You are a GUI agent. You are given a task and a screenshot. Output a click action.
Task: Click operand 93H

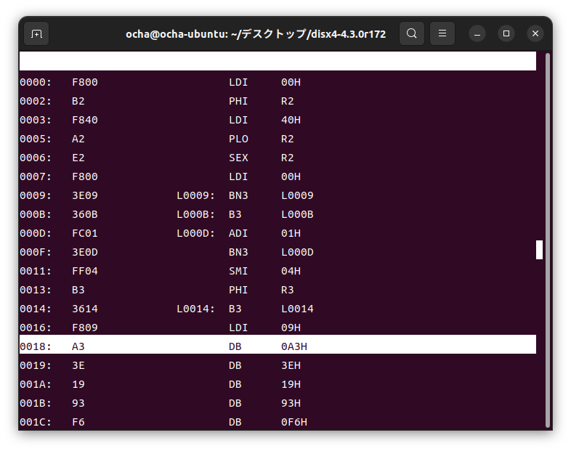(x=291, y=403)
